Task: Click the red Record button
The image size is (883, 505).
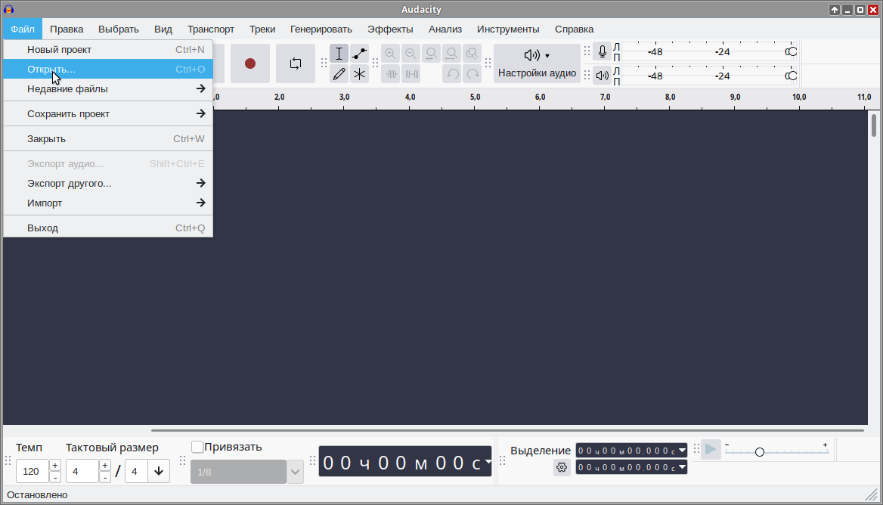Action: (x=250, y=64)
